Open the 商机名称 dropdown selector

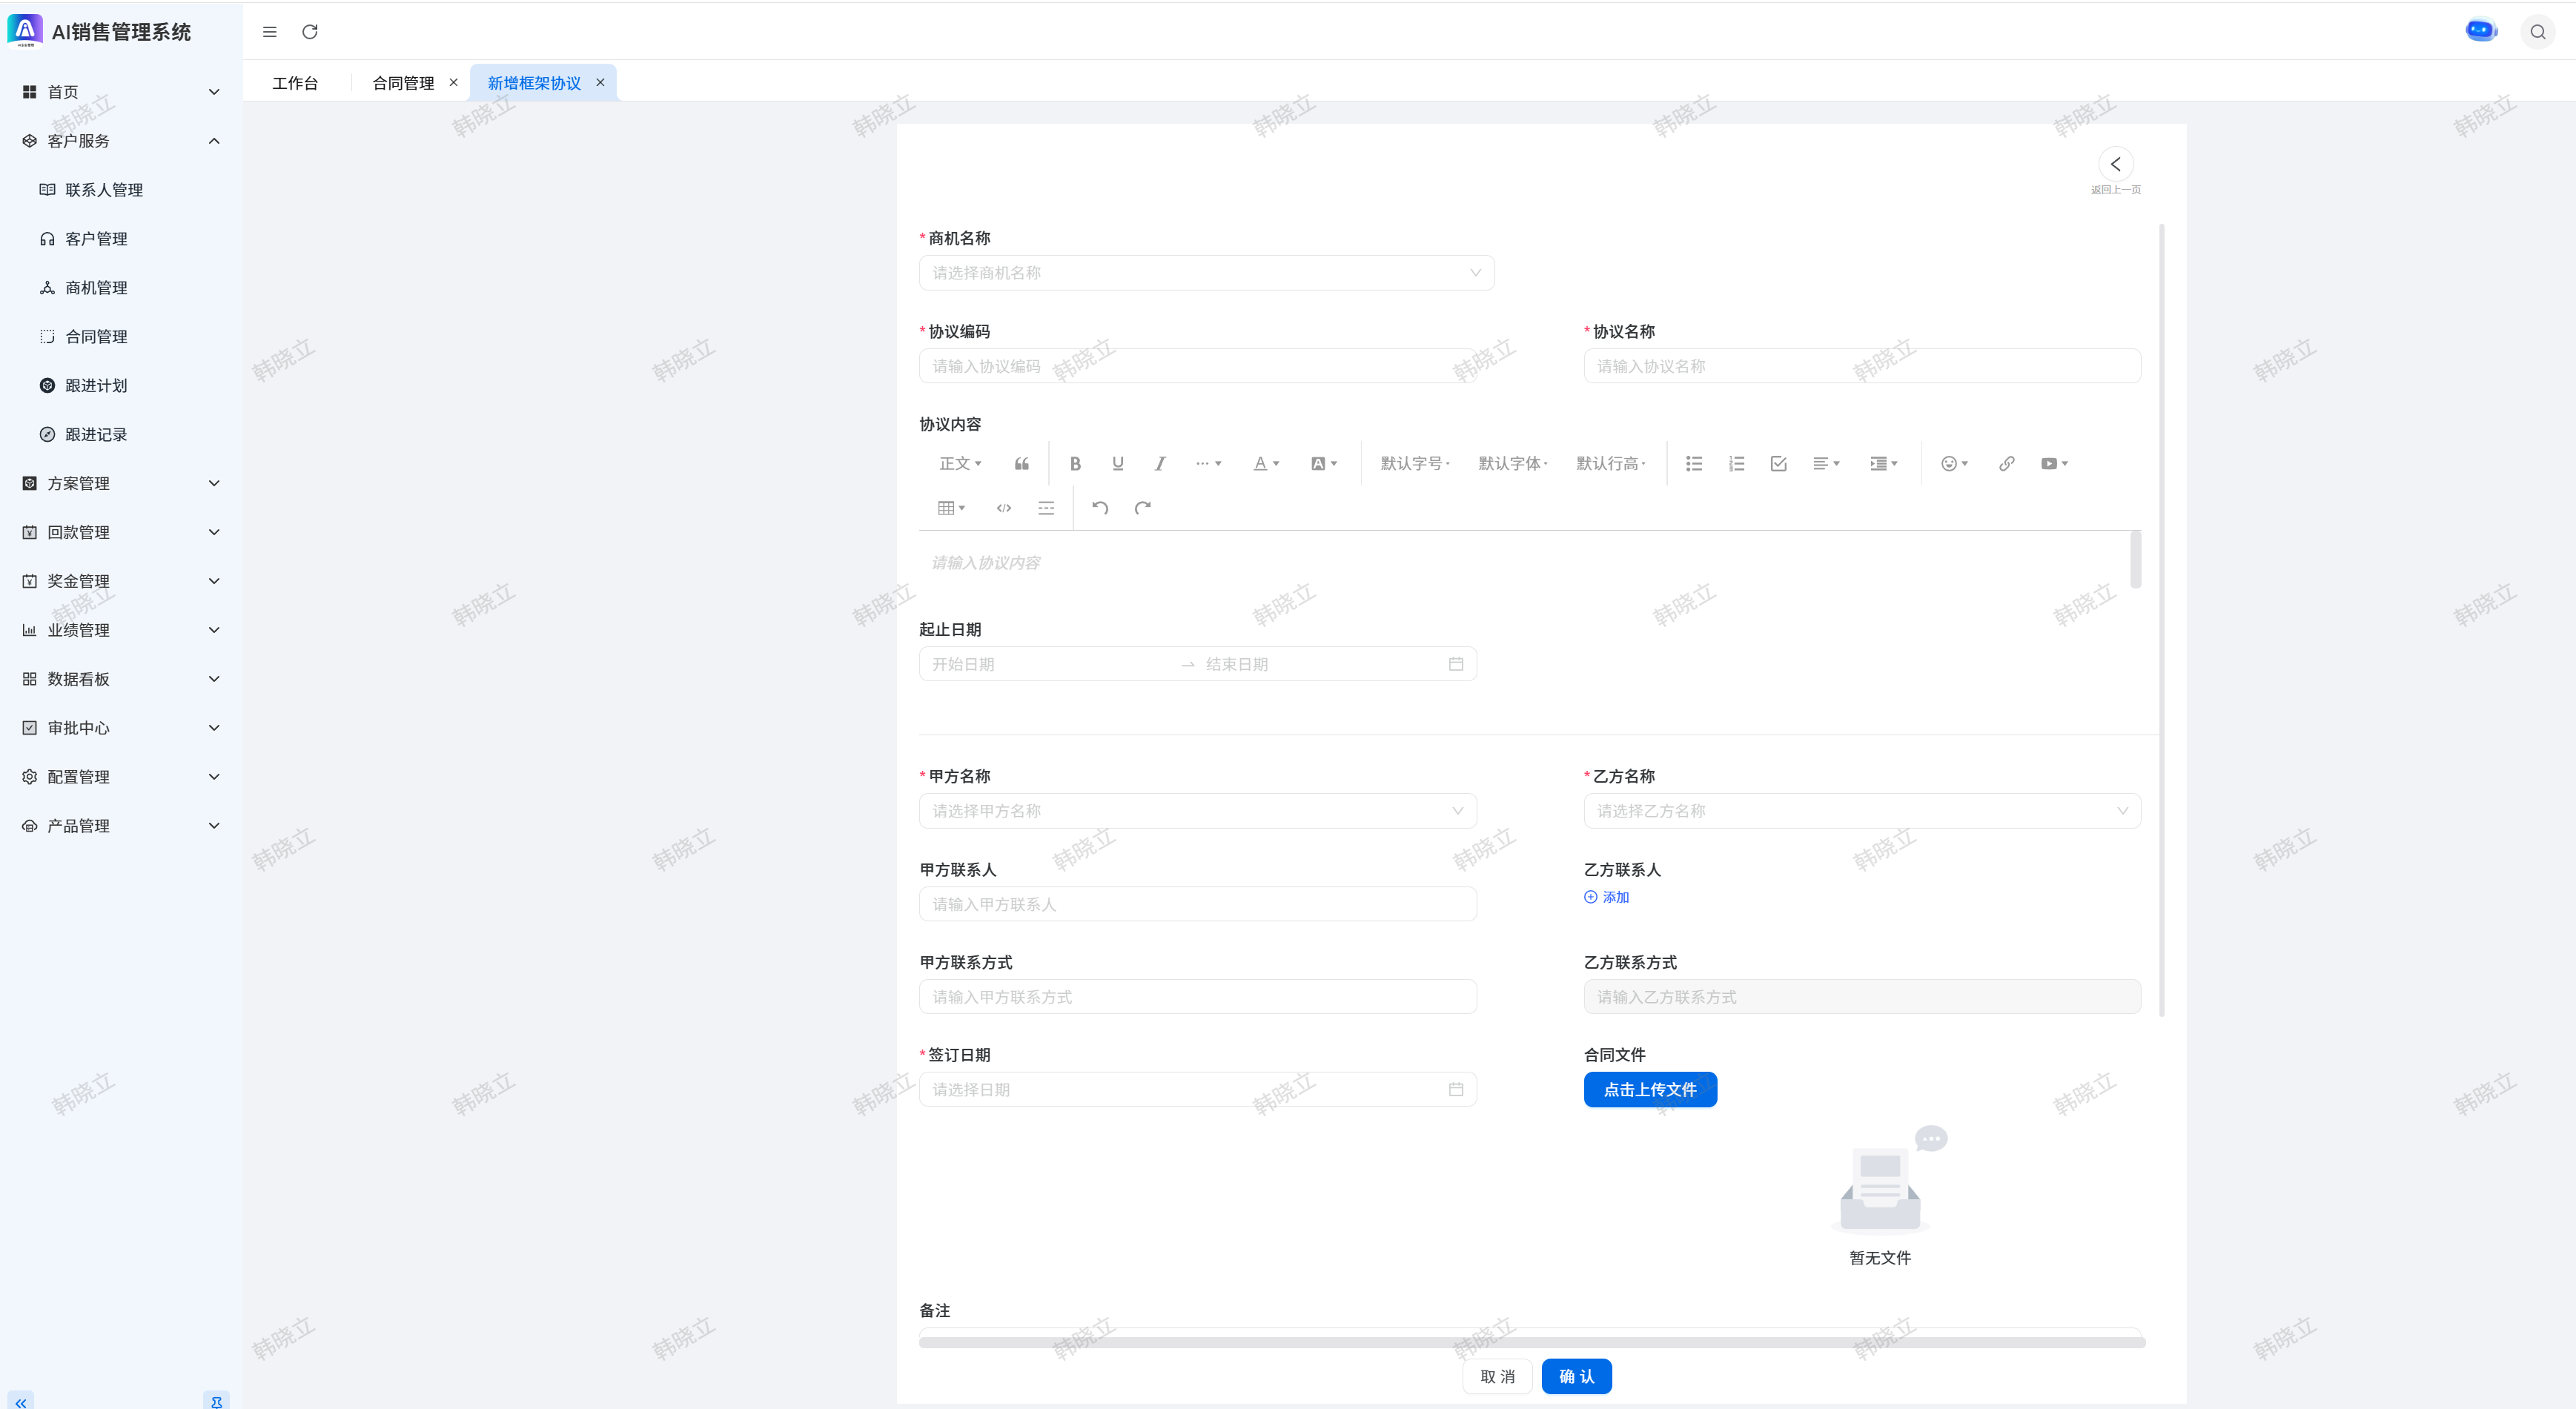tap(1206, 273)
